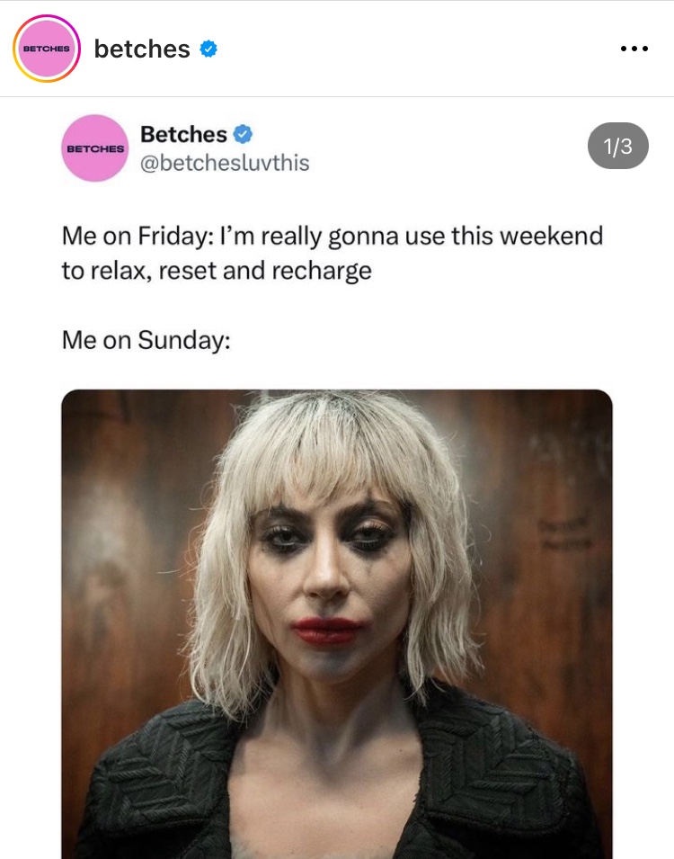Screen dimensions: 674x859
Task: Tap the BETCHES logo text in header avatar
Action: (47, 49)
